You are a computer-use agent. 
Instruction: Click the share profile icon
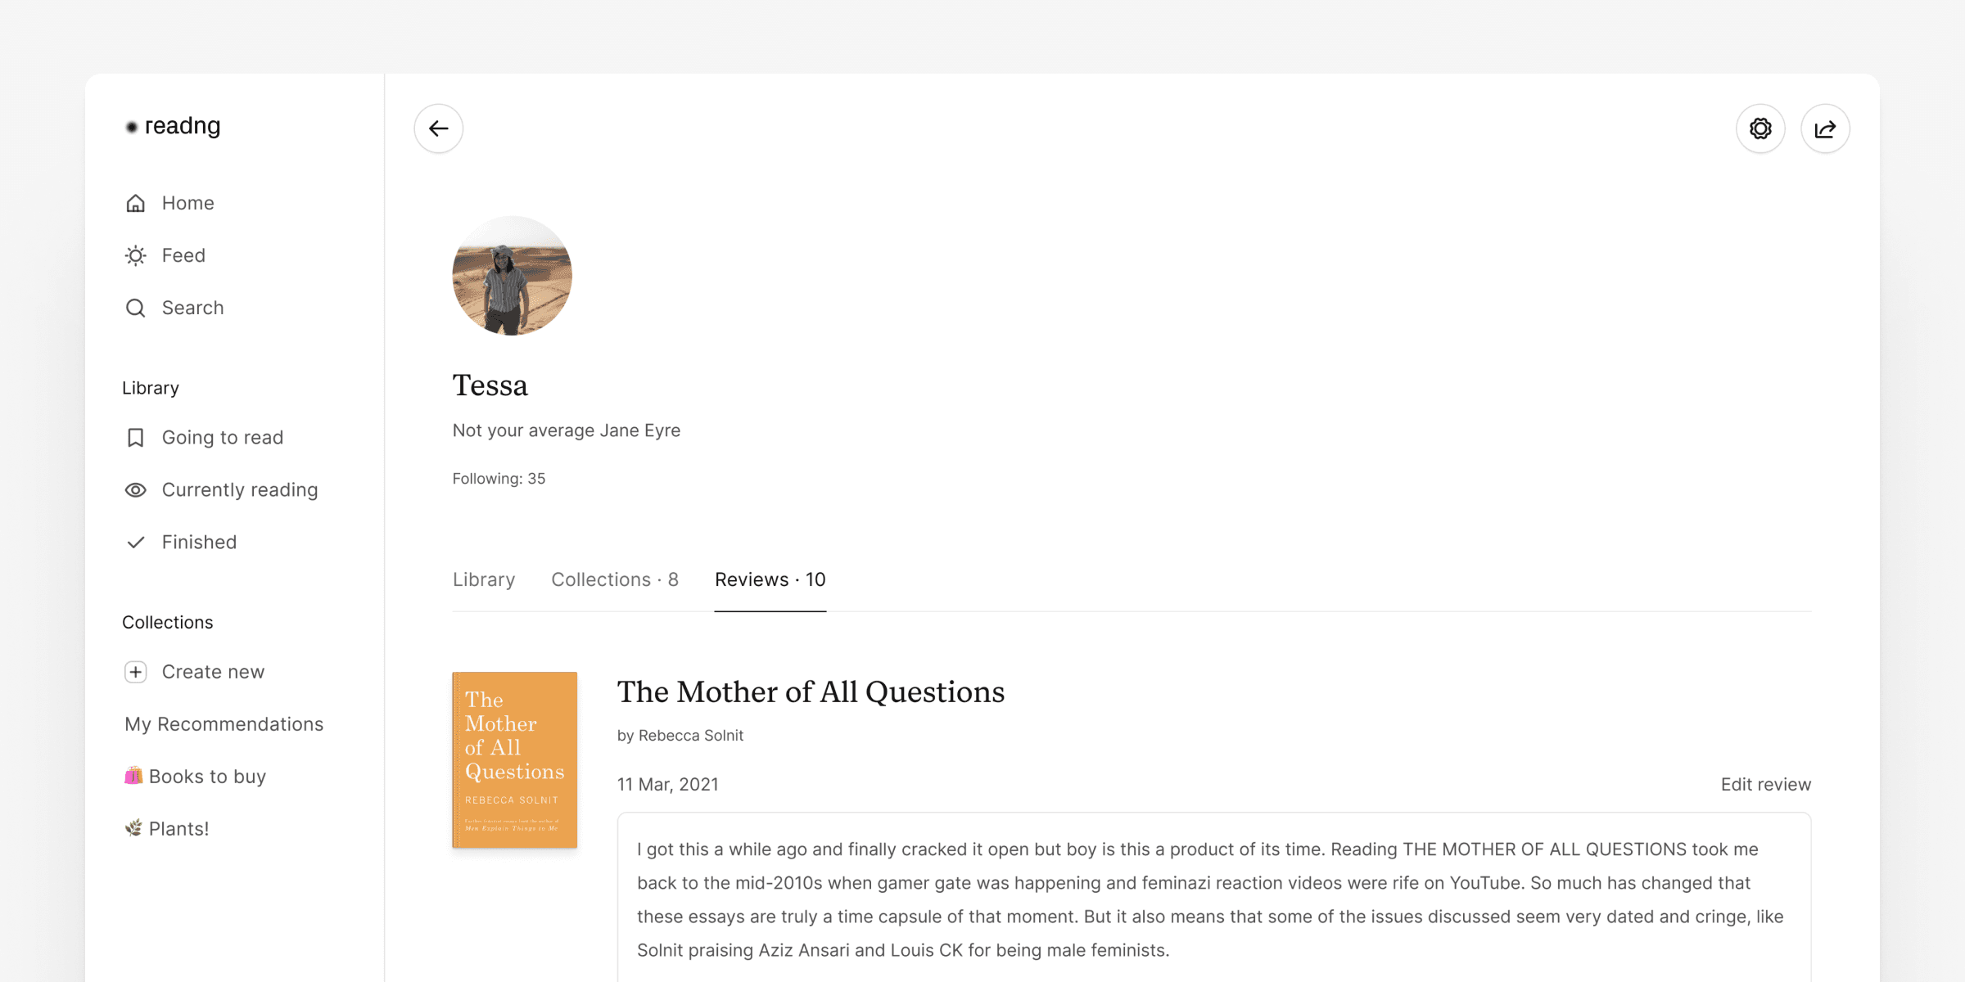pos(1825,128)
